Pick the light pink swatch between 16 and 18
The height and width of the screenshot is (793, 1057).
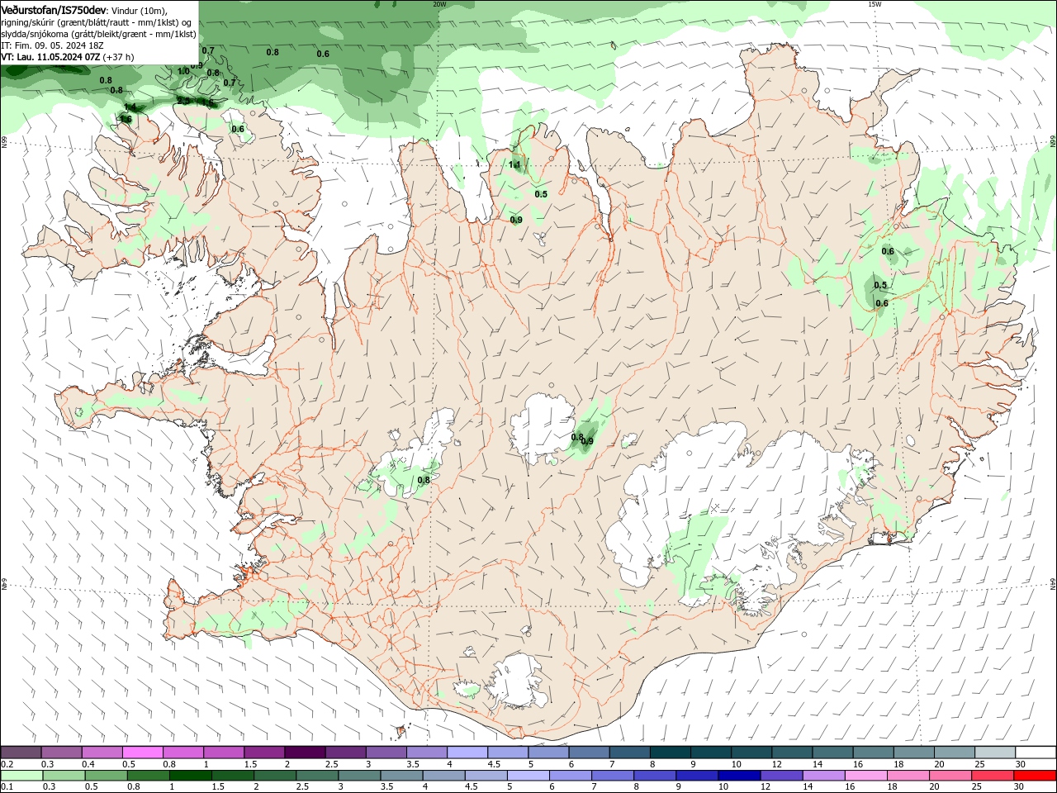pyautogui.click(x=865, y=776)
